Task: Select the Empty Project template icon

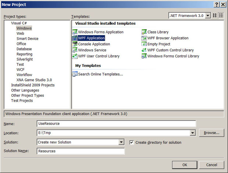Action: coord(144,44)
